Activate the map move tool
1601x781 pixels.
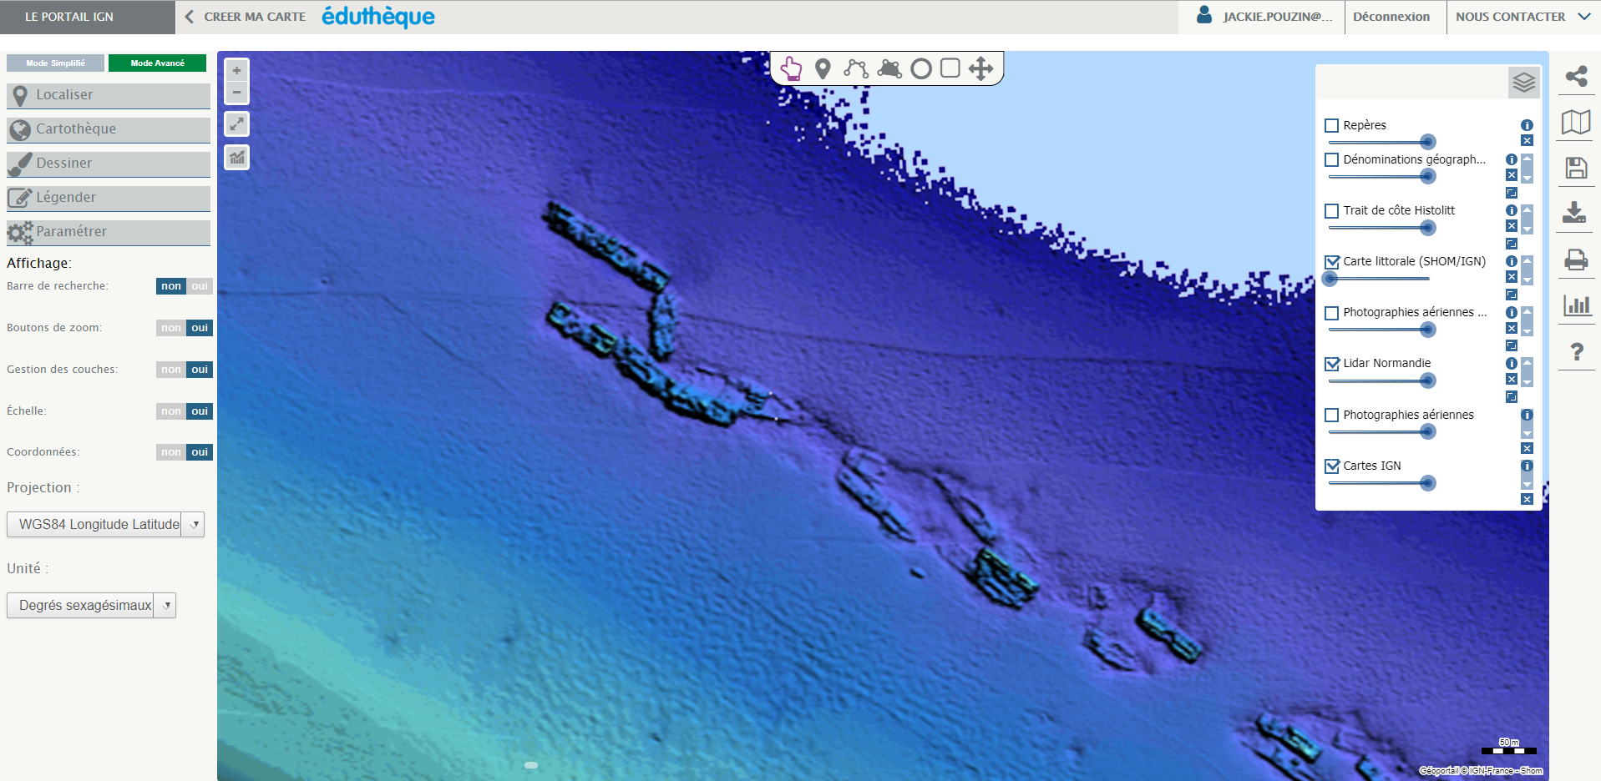tap(980, 69)
